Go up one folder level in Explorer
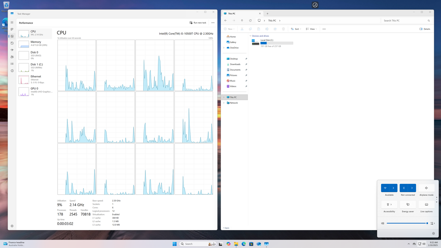 tap(242, 21)
